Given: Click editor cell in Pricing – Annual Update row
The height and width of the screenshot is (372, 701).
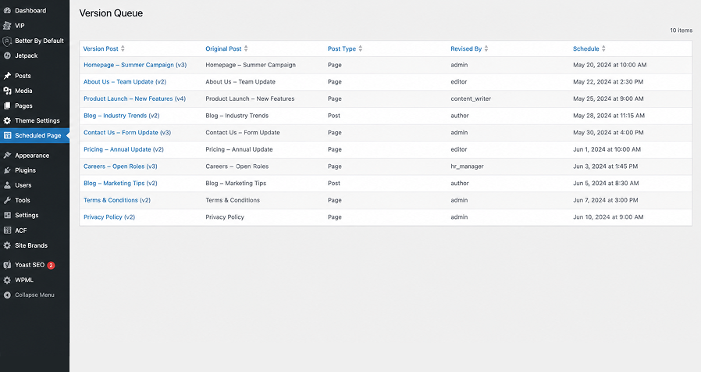Looking at the screenshot, I should pos(459,149).
